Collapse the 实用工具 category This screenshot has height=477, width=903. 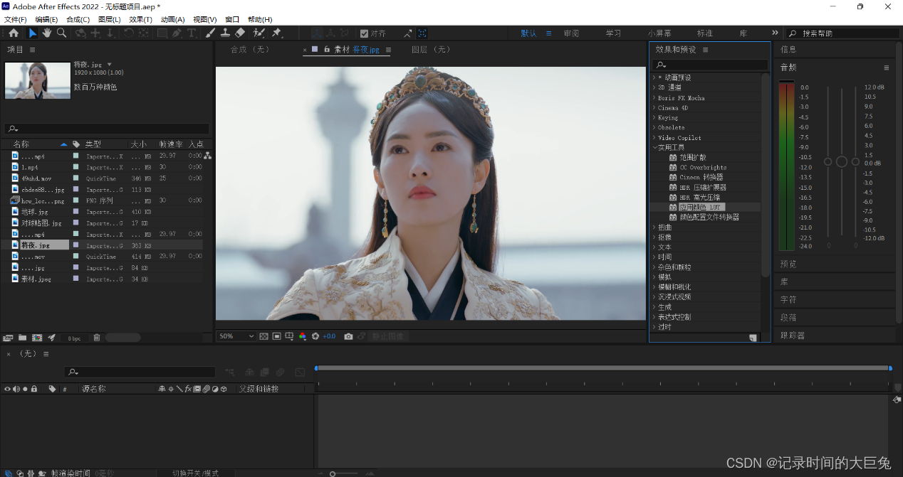click(x=654, y=147)
